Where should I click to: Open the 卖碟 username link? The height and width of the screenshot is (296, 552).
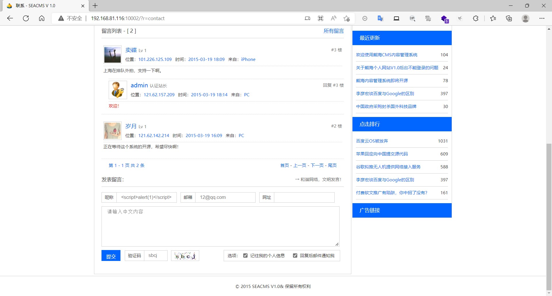131,50
